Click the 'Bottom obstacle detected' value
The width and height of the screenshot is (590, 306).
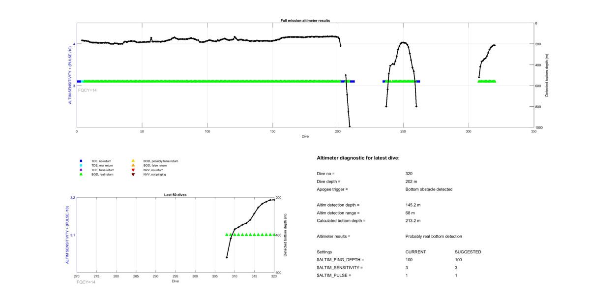pyautogui.click(x=429, y=189)
